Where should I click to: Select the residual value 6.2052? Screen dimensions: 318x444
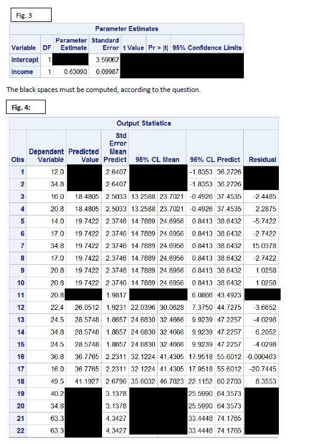(266, 332)
